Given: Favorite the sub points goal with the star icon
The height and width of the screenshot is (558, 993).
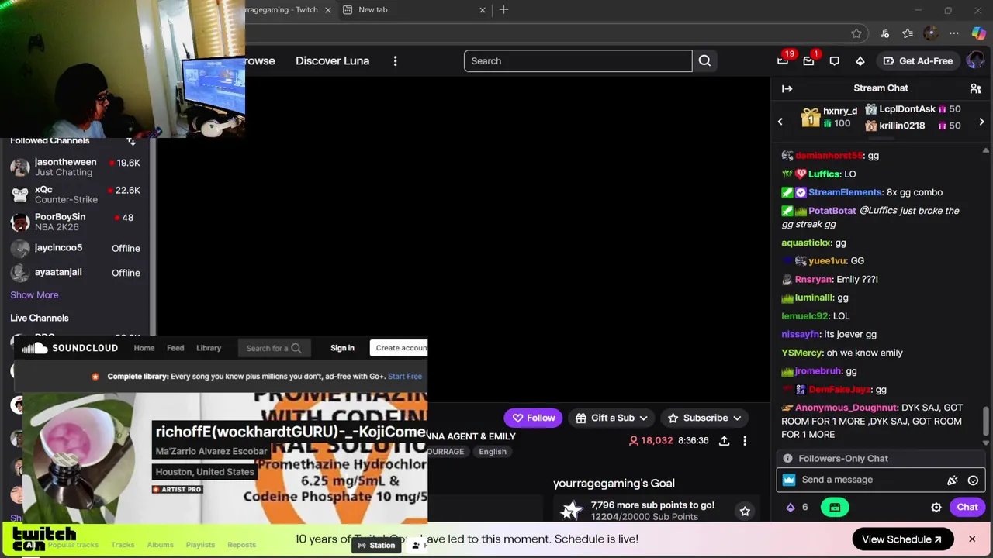Looking at the screenshot, I should coord(745,511).
